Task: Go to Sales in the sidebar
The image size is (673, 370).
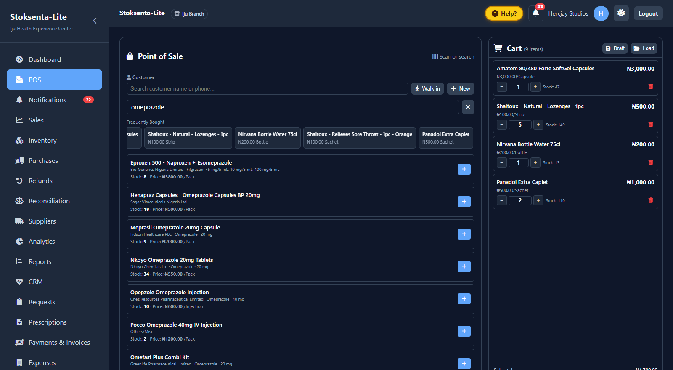Action: [54, 120]
